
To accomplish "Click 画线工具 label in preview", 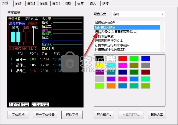I will point(48,48).
